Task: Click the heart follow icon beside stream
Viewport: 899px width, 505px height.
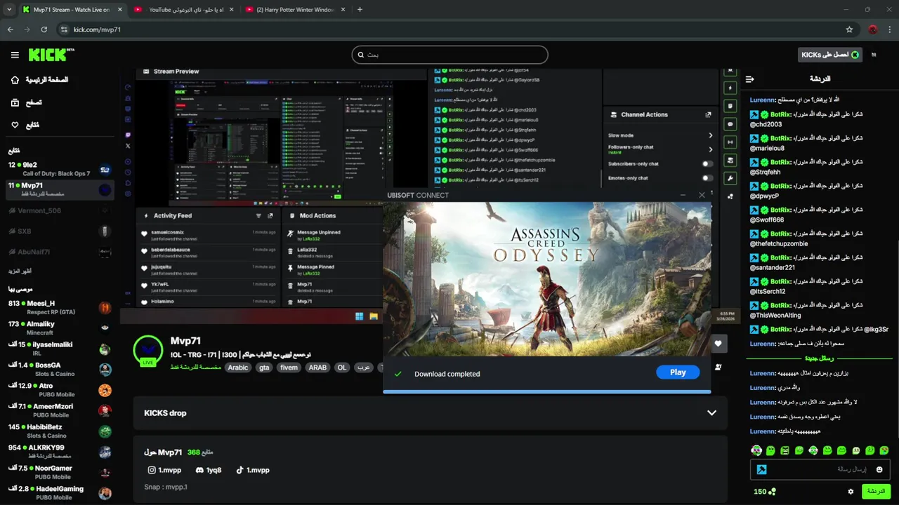Action: click(718, 344)
